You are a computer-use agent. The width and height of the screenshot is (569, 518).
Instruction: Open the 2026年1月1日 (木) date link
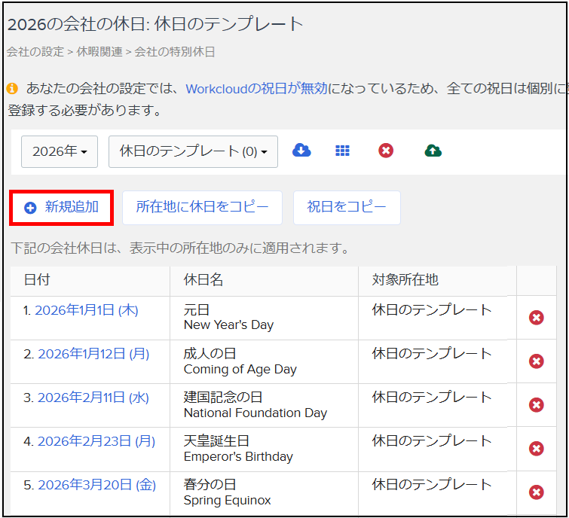86,310
